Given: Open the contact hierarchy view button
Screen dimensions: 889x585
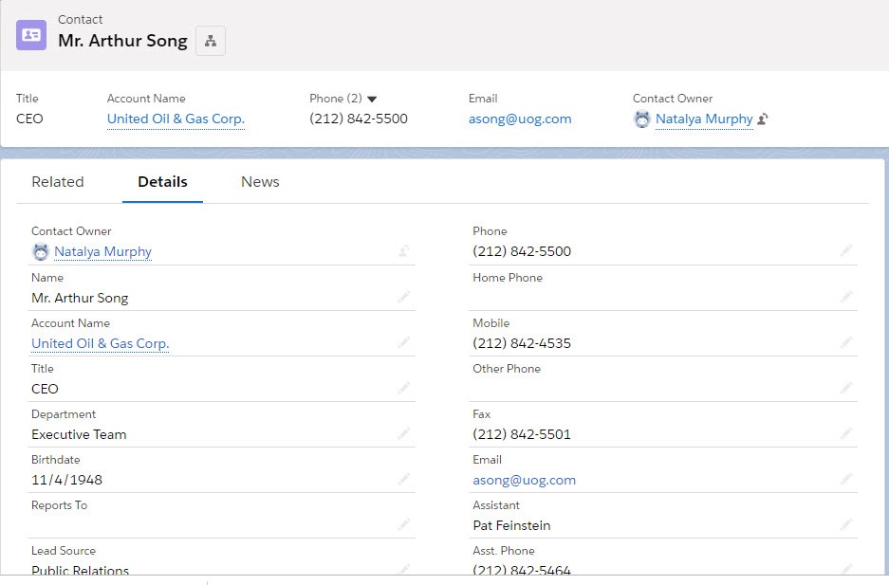Looking at the screenshot, I should (x=211, y=41).
